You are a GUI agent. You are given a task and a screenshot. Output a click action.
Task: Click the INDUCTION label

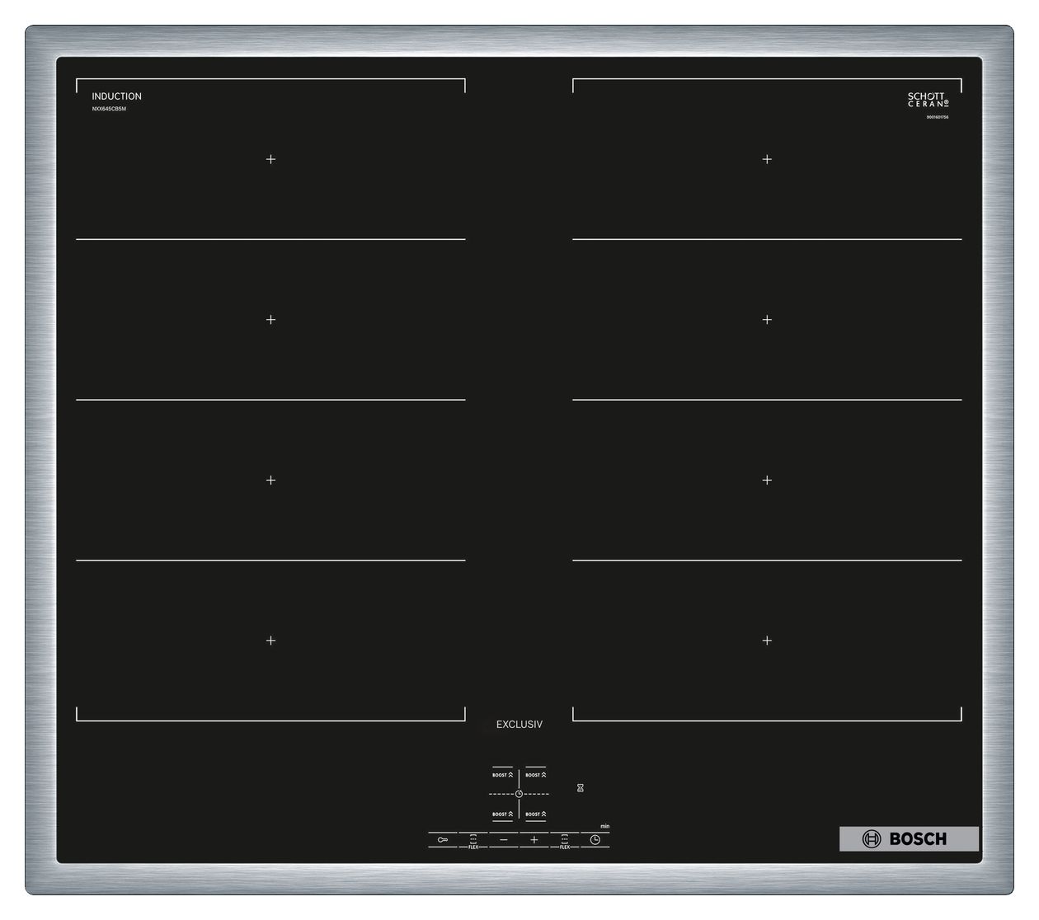(x=116, y=96)
